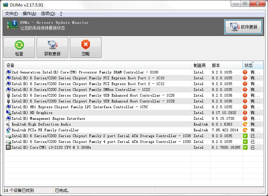Image resolution: width=268 pixels, height=196 pixels.
Task: Click the 忽略 (Ignore) shield button
Action: coord(85,47)
